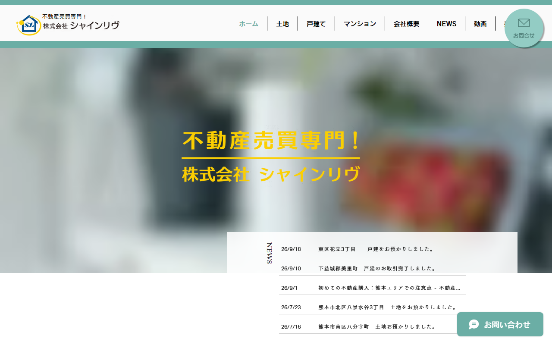Click the small 不動産売買専門！ header tagline

pos(65,17)
